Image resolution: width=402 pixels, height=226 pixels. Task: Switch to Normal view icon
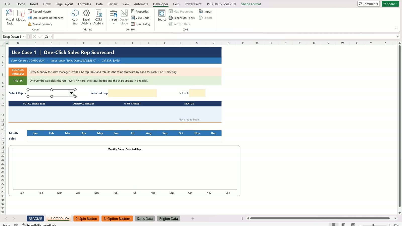point(333,225)
